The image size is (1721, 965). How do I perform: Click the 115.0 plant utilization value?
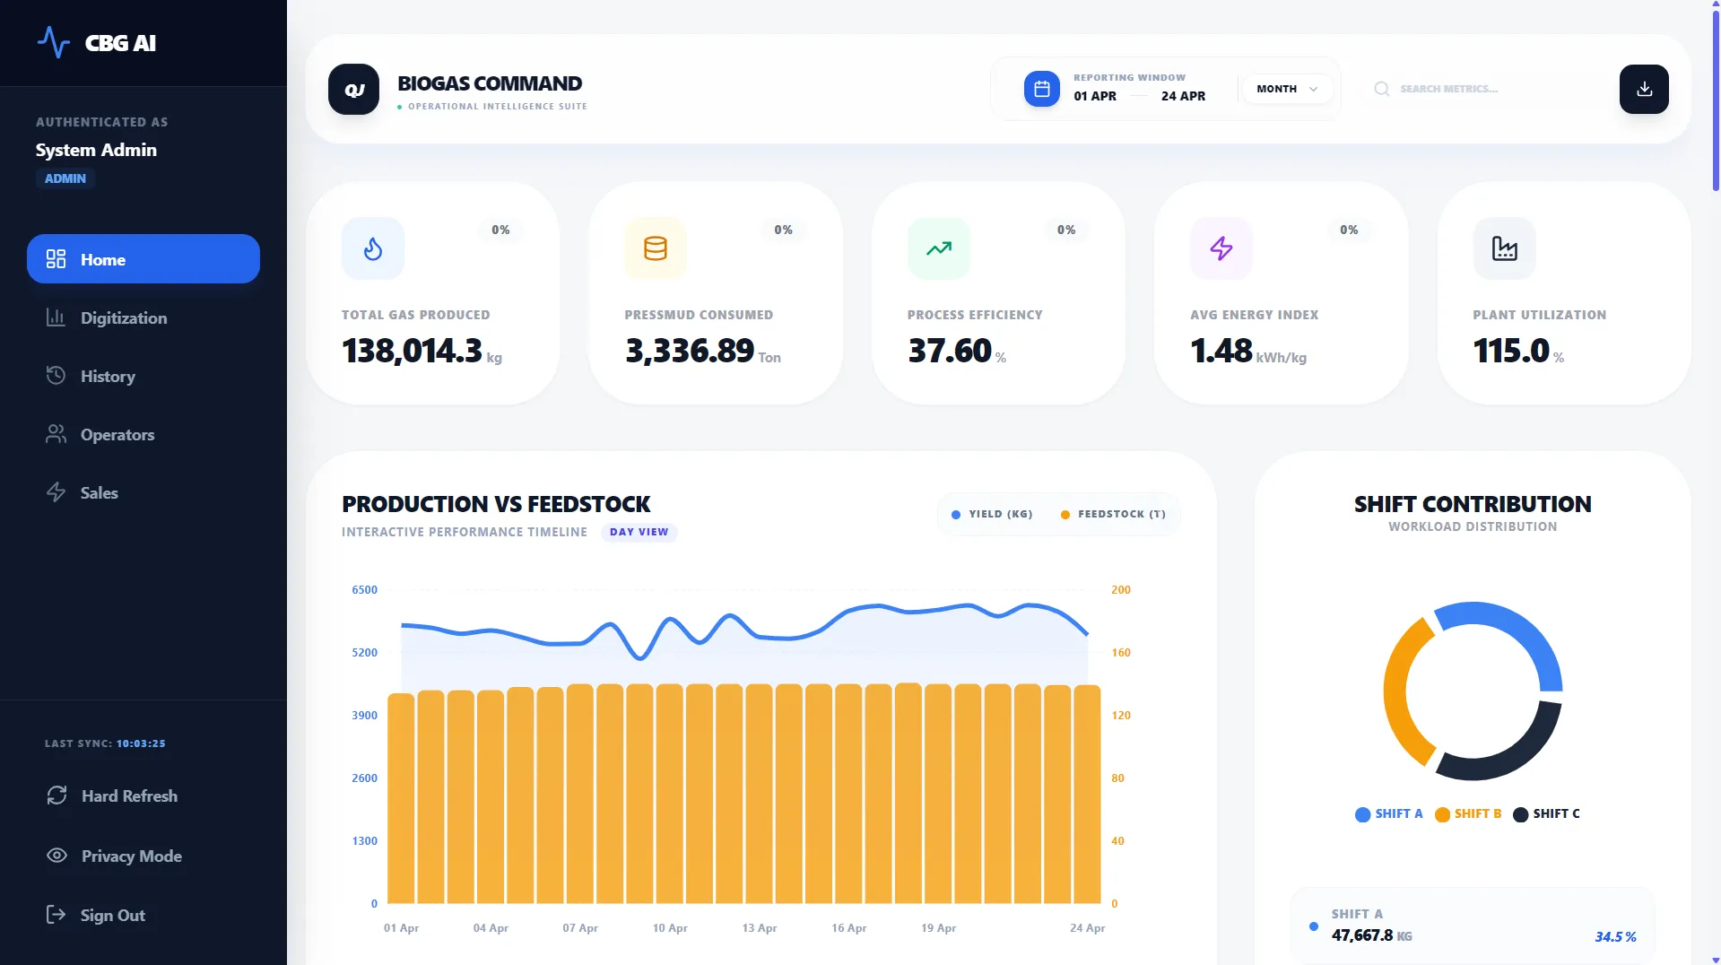click(x=1511, y=350)
